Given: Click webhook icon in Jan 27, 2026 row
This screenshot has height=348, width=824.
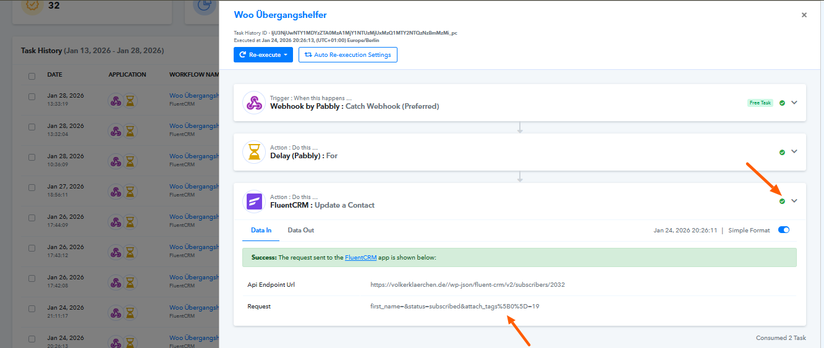Looking at the screenshot, I should [x=116, y=192].
